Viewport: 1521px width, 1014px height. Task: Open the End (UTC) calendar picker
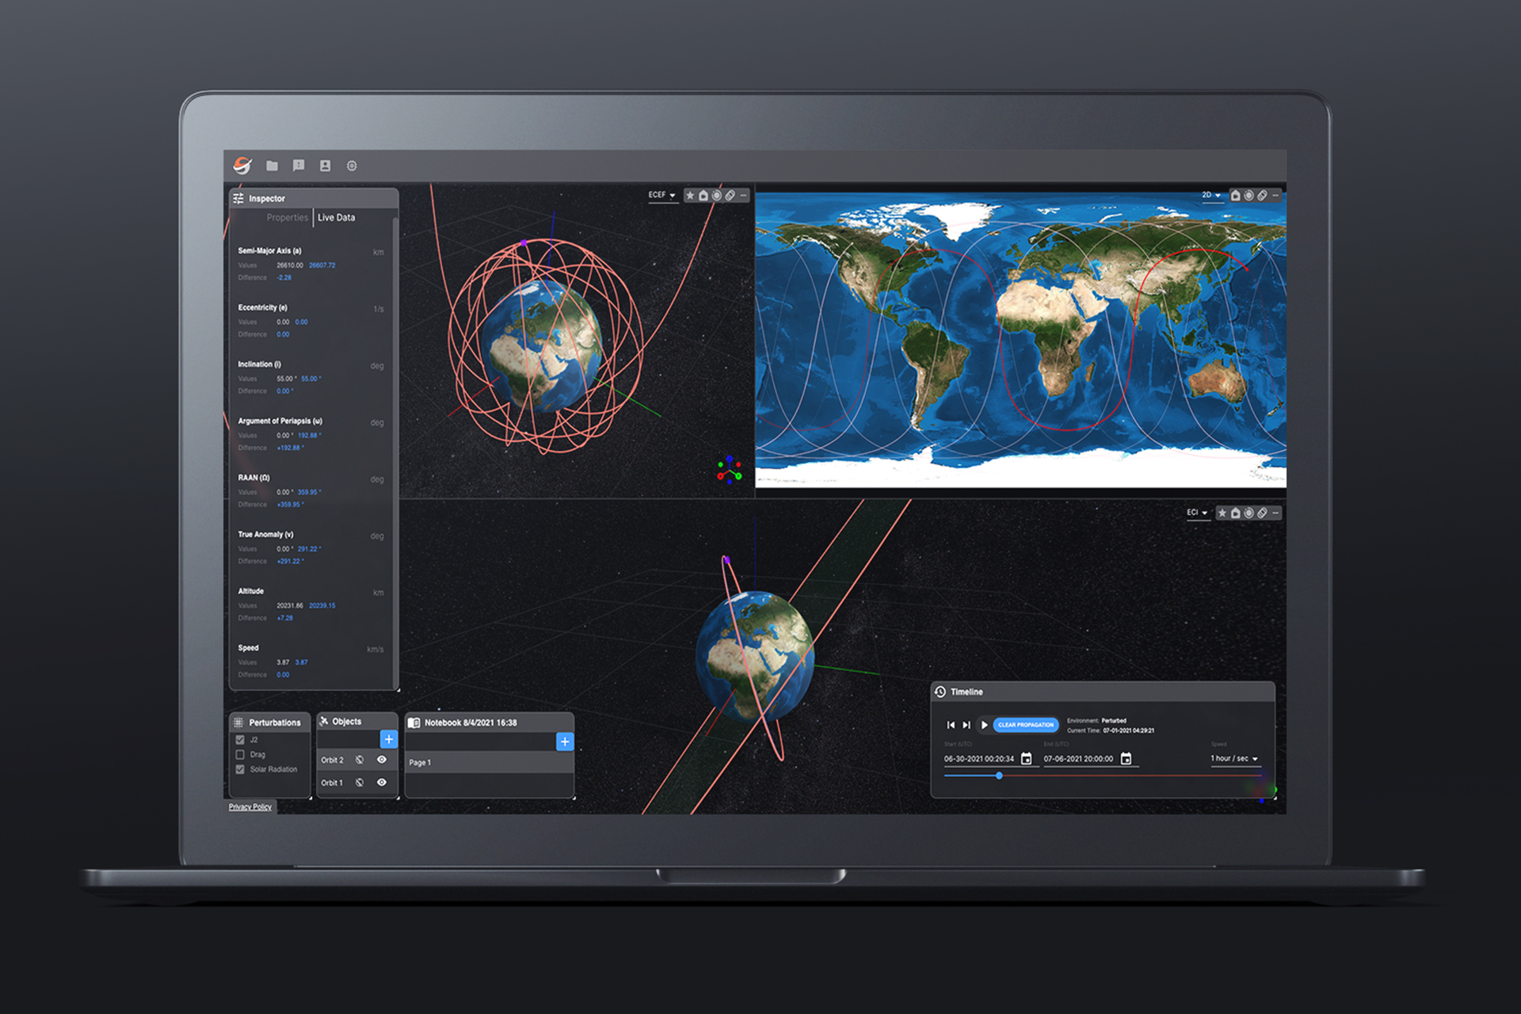point(1126,759)
